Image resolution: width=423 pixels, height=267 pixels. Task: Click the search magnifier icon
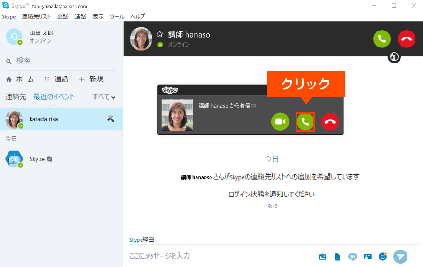click(x=8, y=62)
